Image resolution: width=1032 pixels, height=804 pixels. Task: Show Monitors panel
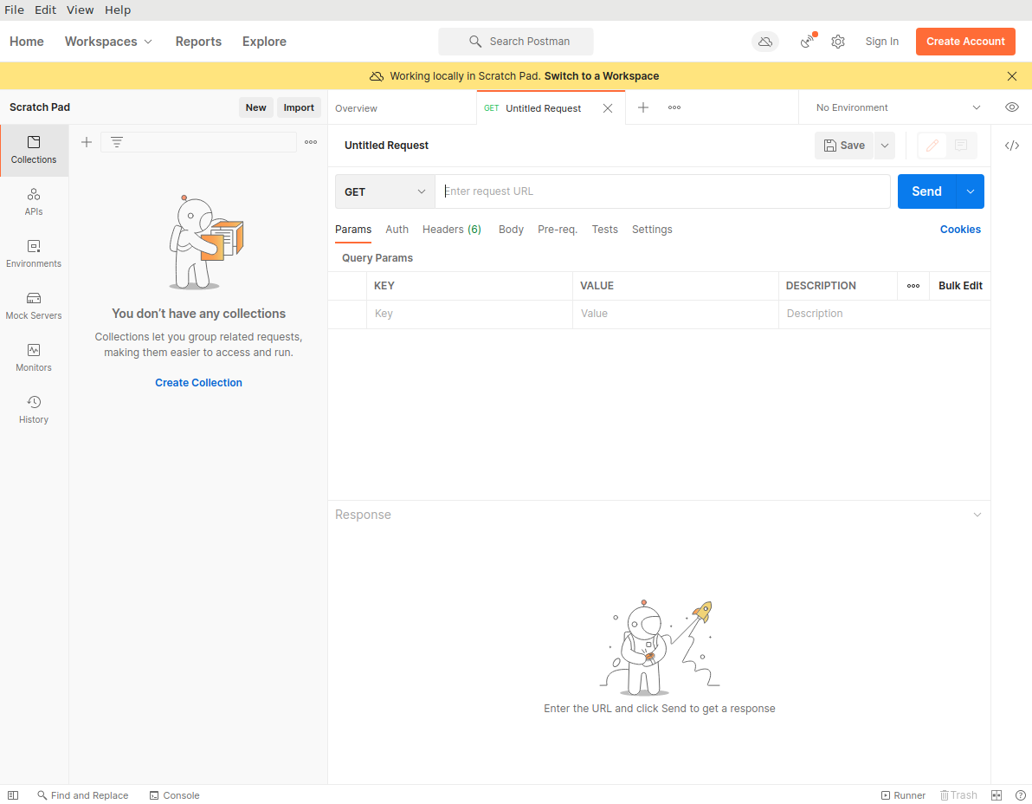point(34,358)
